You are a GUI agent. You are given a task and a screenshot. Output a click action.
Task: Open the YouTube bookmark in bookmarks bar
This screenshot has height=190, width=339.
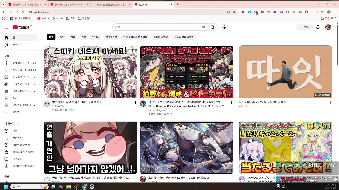tap(43, 18)
